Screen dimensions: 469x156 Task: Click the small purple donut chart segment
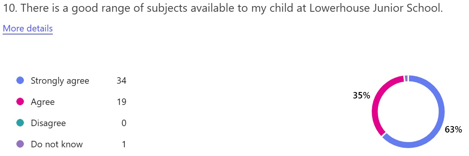[x=406, y=78]
